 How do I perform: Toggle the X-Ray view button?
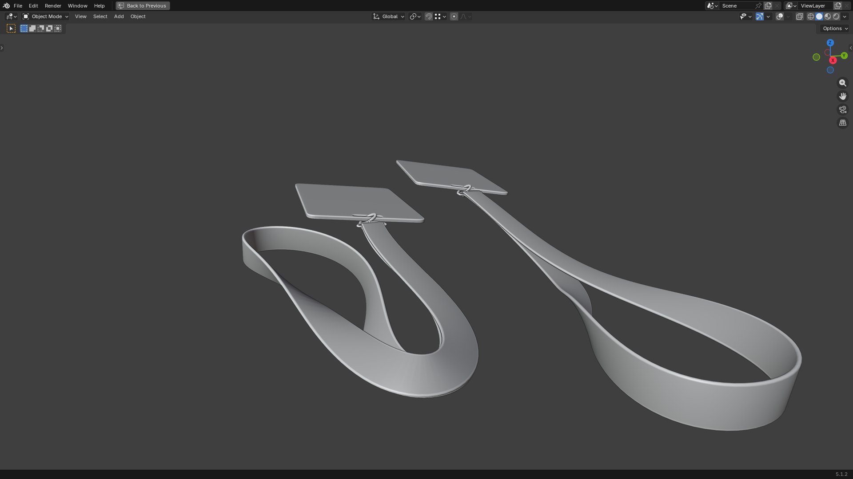tap(799, 16)
